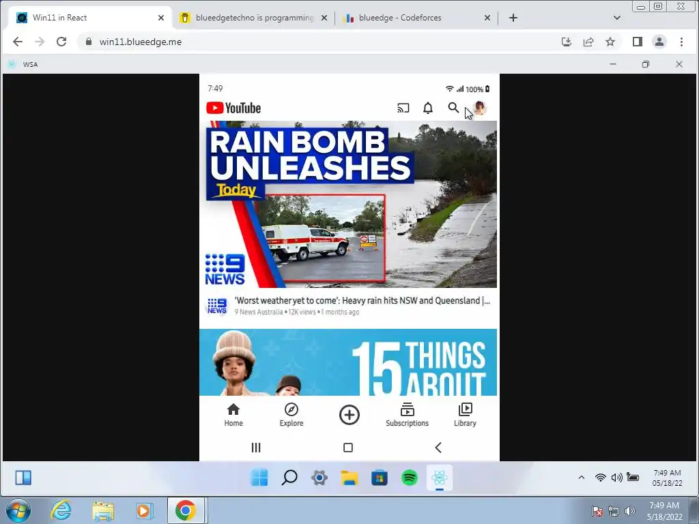Open the Win11 widgets icon

click(x=23, y=478)
